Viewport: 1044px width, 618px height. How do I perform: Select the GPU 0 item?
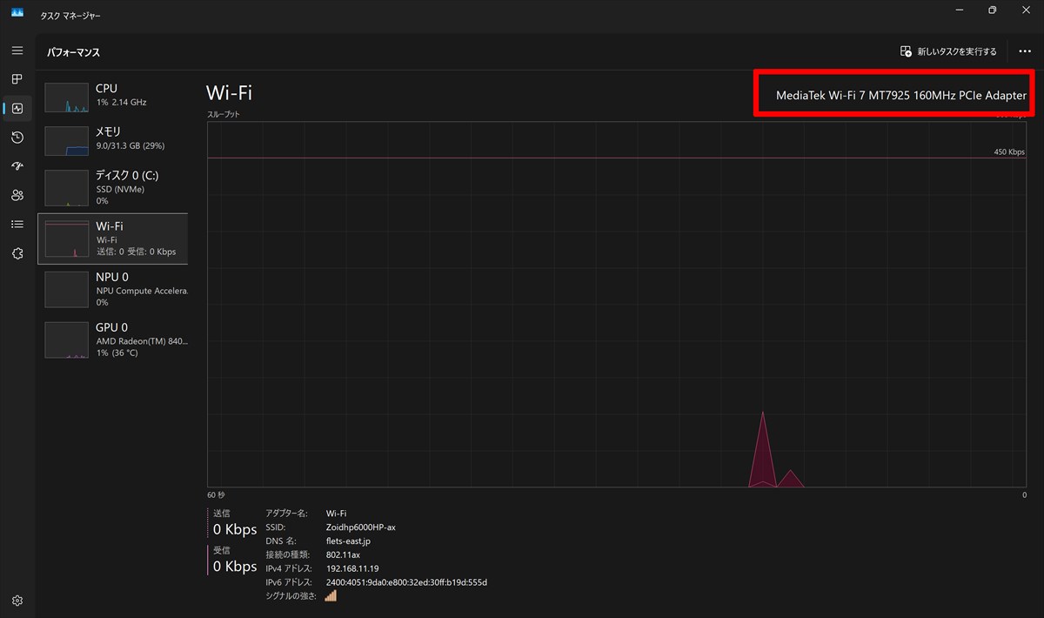[x=113, y=339]
